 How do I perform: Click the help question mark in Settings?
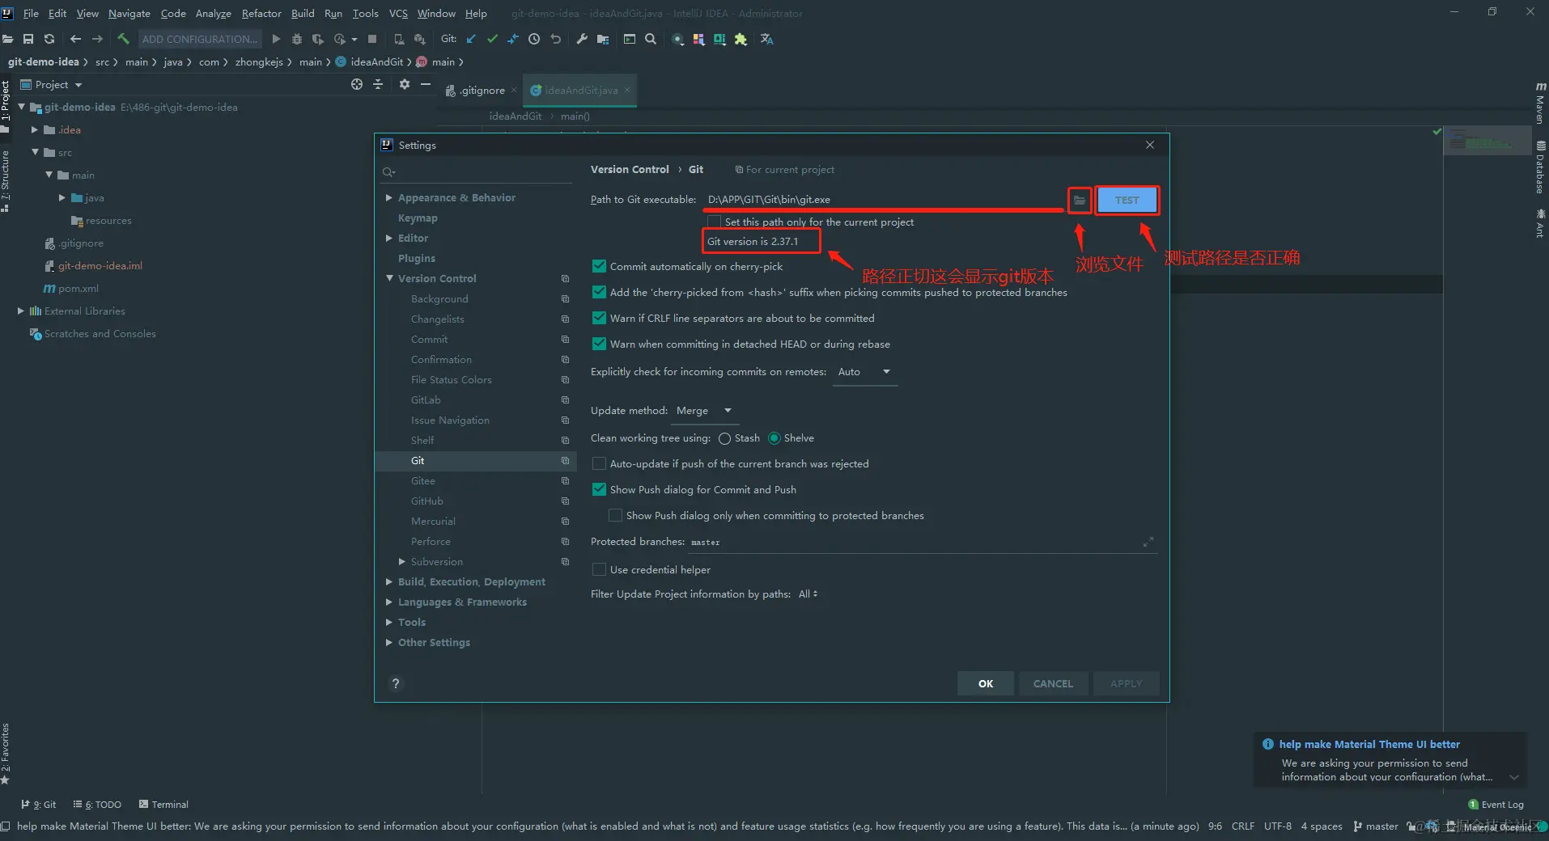point(396,683)
